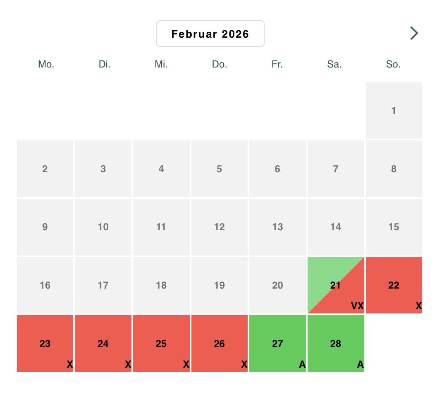Click booked red day 24

click(103, 343)
